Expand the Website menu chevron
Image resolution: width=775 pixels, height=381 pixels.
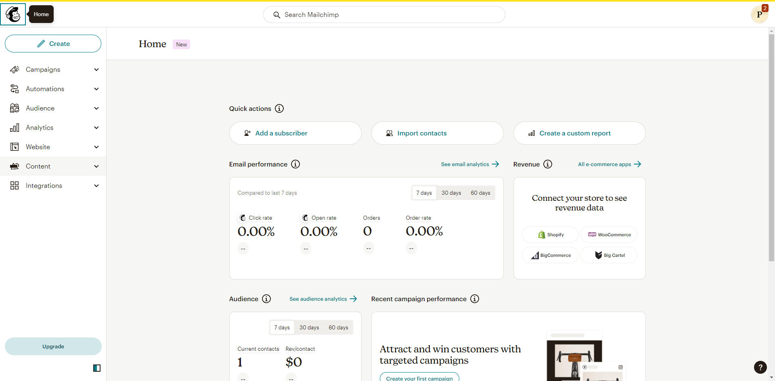click(x=96, y=147)
